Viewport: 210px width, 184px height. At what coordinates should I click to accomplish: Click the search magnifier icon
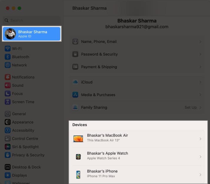6,20
